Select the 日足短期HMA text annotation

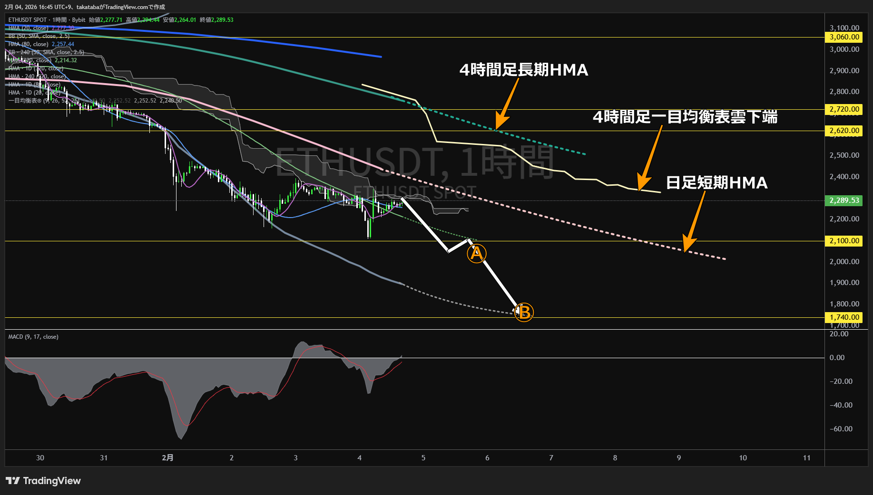pyautogui.click(x=717, y=182)
